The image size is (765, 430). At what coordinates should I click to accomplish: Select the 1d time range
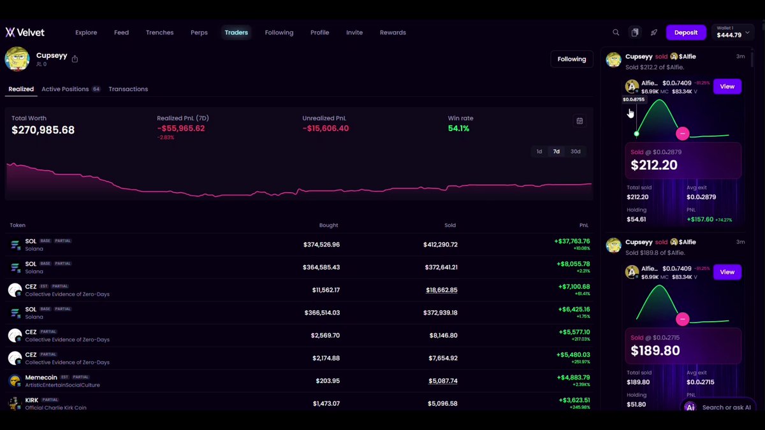(x=539, y=152)
